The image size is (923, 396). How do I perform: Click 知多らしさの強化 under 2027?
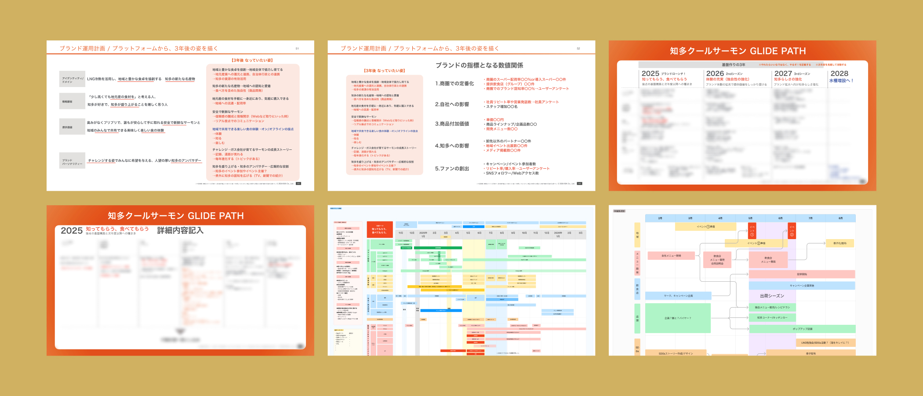788,79
